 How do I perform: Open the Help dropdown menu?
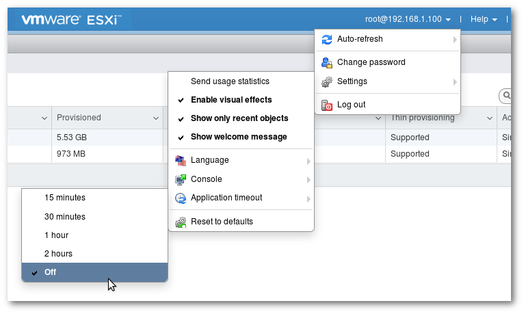484,19
